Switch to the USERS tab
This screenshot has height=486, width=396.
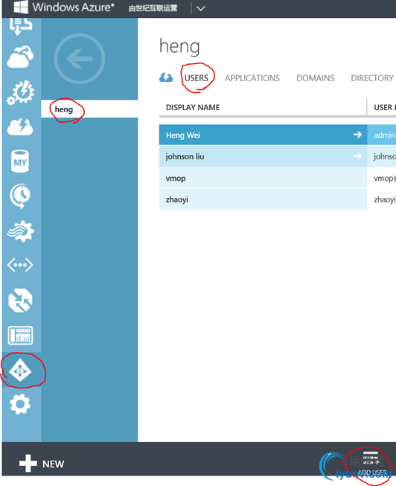click(197, 78)
